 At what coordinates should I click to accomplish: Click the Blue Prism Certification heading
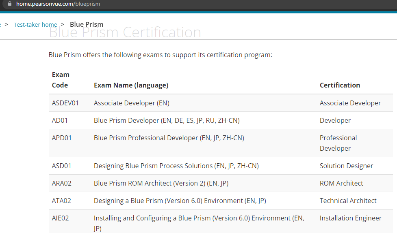click(x=125, y=32)
